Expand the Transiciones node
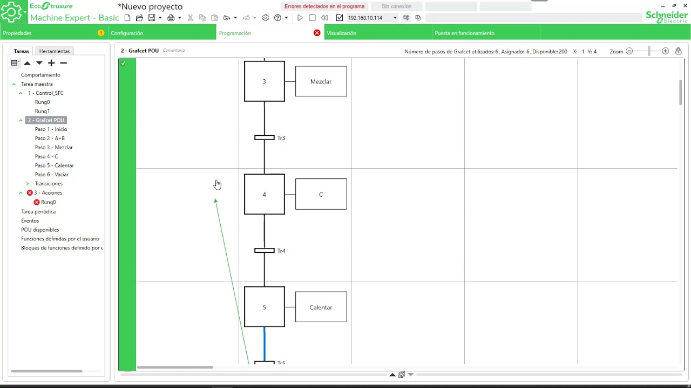Viewport: 691px width, 388px height. click(x=28, y=184)
